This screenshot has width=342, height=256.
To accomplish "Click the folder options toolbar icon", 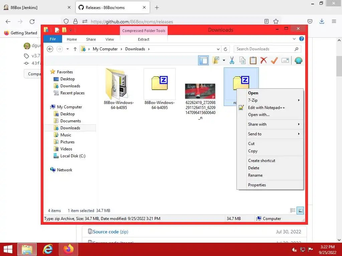I will pos(216,60).
